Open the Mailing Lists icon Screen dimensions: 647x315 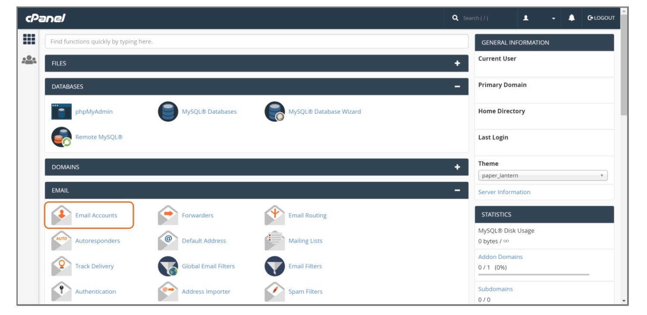tap(275, 241)
